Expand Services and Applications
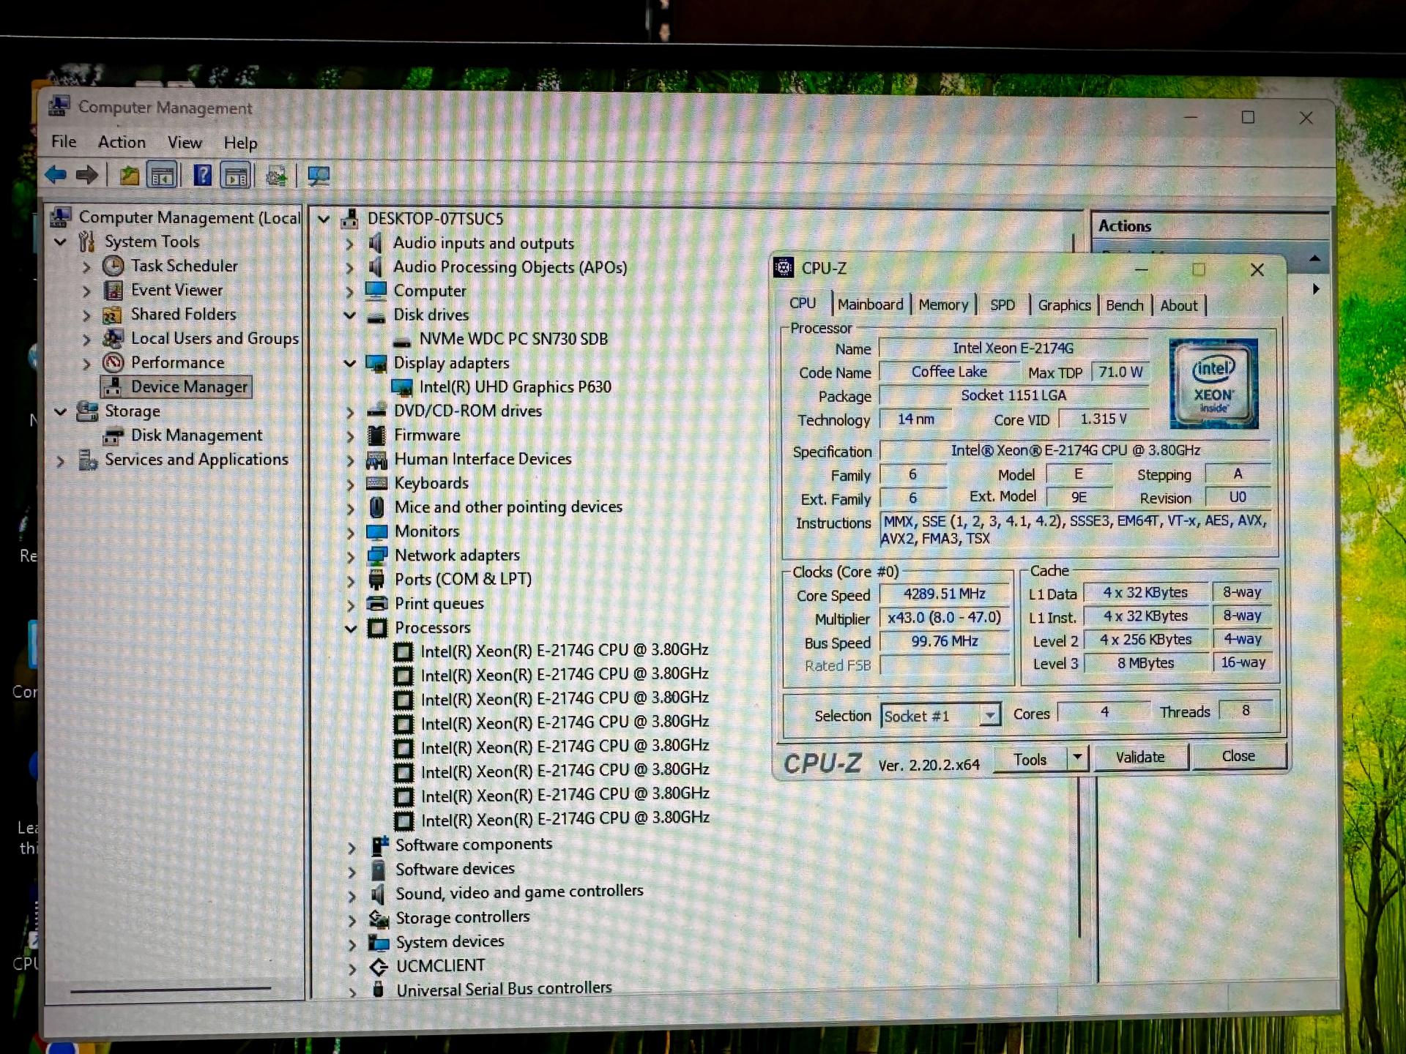This screenshot has height=1054, width=1406. click(61, 461)
